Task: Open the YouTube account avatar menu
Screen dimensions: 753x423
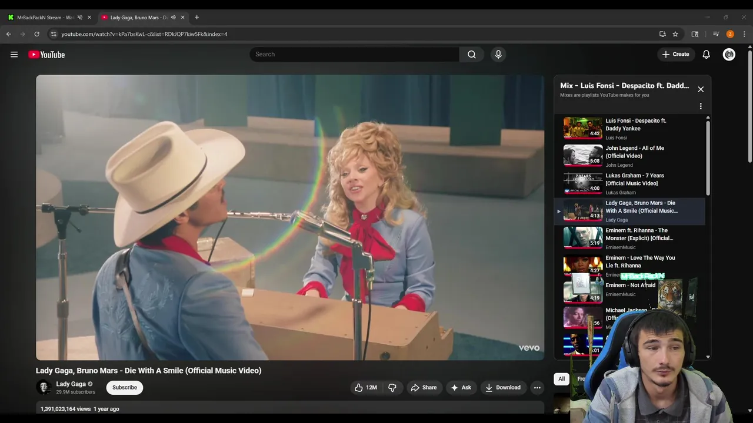Action: [729, 54]
